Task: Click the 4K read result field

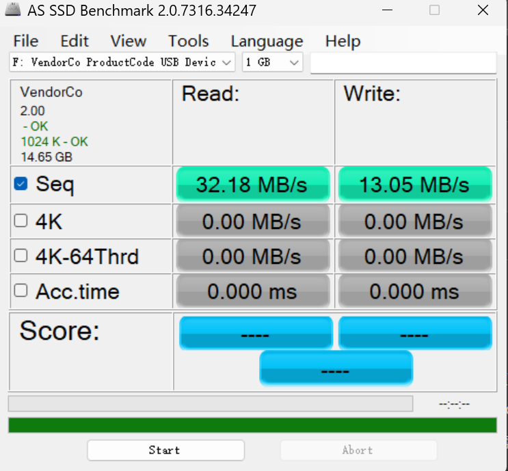Action: tap(253, 221)
